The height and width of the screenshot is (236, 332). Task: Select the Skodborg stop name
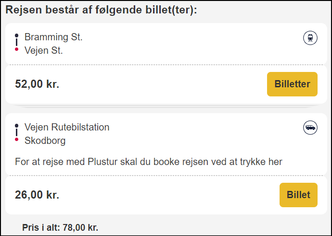pos(45,141)
